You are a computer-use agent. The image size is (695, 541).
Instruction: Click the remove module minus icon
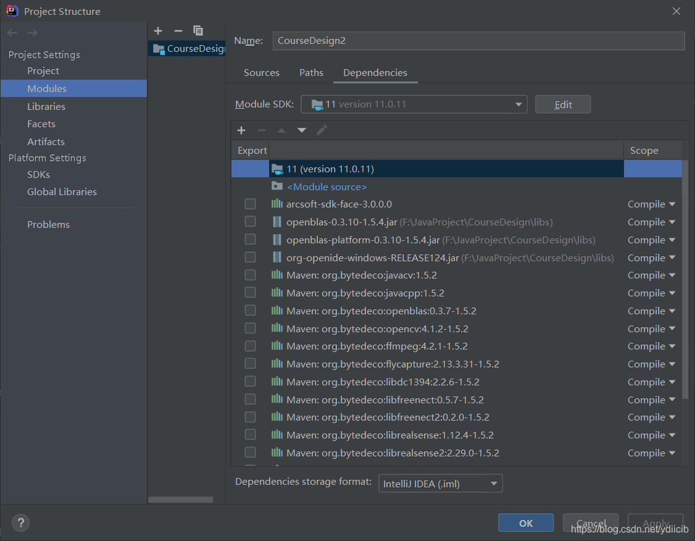[x=178, y=31]
